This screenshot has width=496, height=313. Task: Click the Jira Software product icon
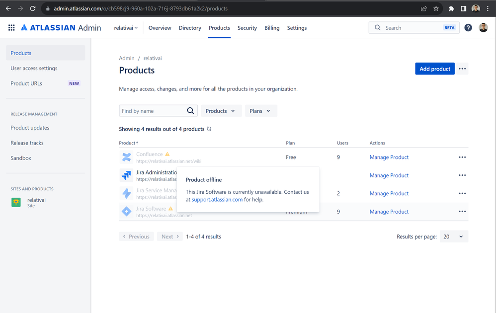pyautogui.click(x=127, y=212)
